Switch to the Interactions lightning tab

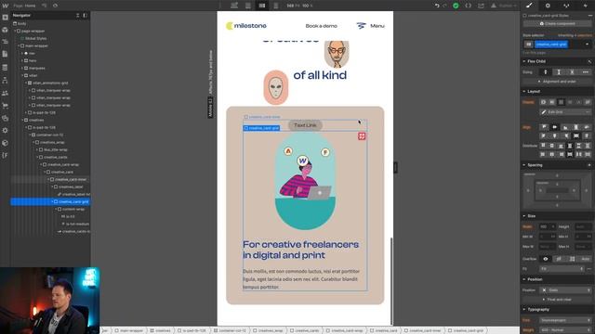coord(585,6)
